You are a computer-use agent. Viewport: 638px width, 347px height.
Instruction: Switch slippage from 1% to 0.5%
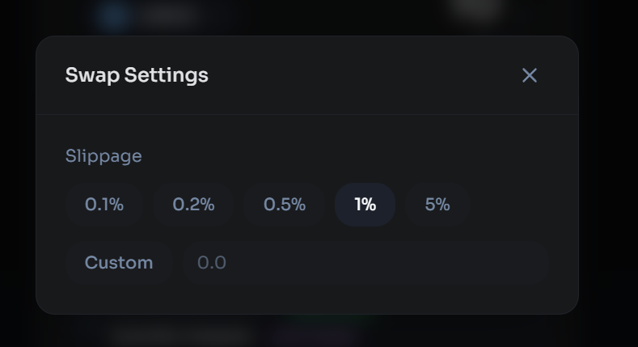point(285,204)
